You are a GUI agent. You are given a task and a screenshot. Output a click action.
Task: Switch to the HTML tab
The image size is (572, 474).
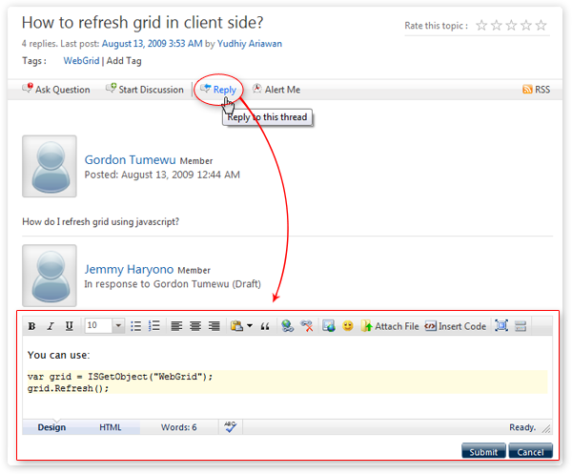(111, 427)
